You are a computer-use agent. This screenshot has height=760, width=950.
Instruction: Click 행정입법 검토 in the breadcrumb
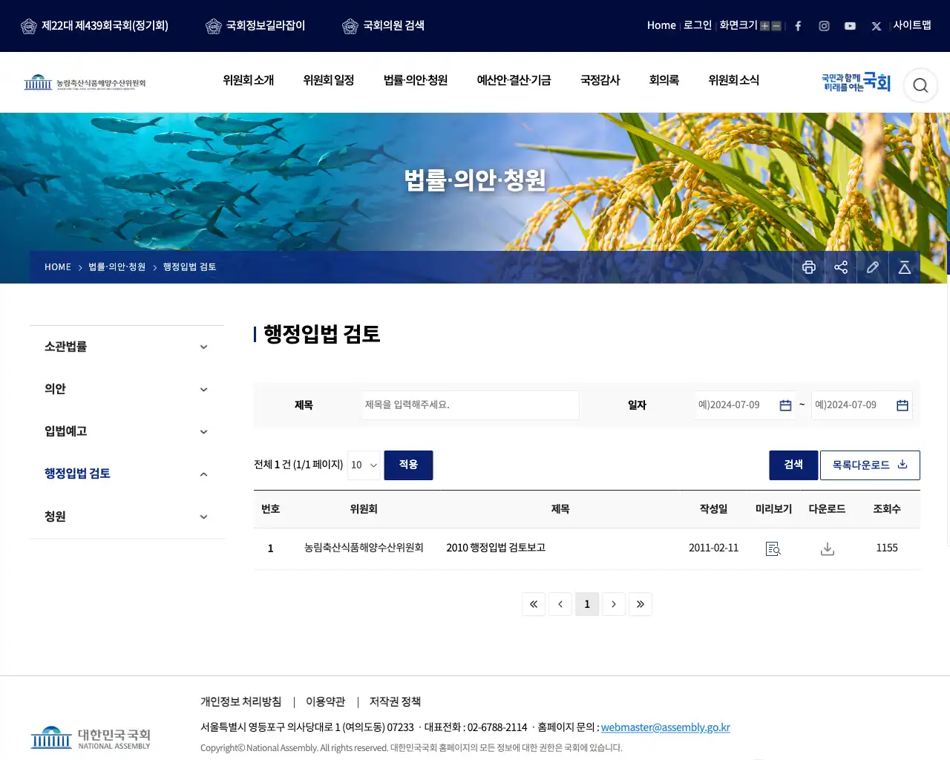point(190,267)
